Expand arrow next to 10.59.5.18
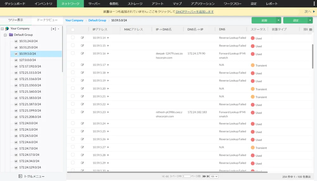This screenshot has height=181, width=317. pyautogui.click(x=108, y=73)
